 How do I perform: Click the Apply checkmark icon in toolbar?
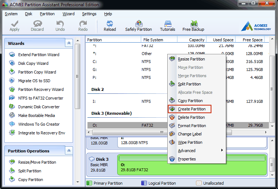(x=15, y=24)
